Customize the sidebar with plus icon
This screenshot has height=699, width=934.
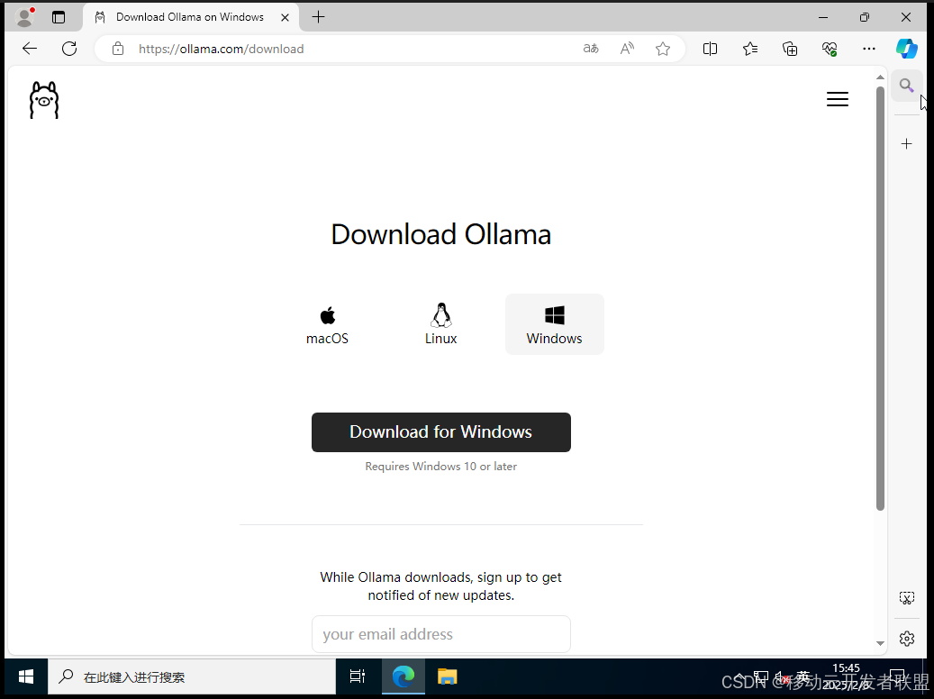click(907, 143)
